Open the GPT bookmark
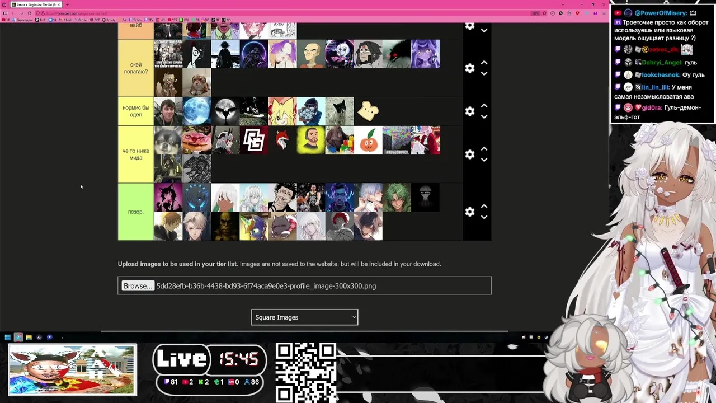 coord(95,20)
